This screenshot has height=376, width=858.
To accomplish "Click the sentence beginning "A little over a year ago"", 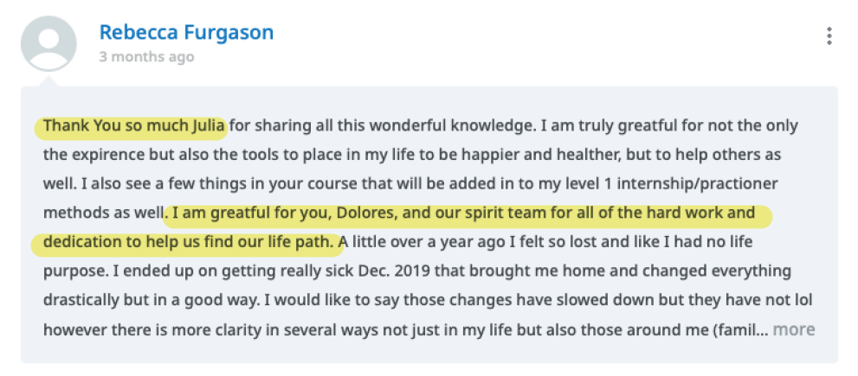I will (424, 242).
